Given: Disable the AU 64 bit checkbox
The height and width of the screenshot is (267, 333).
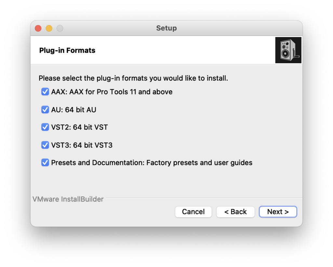Looking at the screenshot, I should click(x=45, y=110).
